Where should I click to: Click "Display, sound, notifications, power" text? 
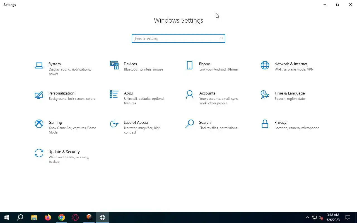point(70,72)
